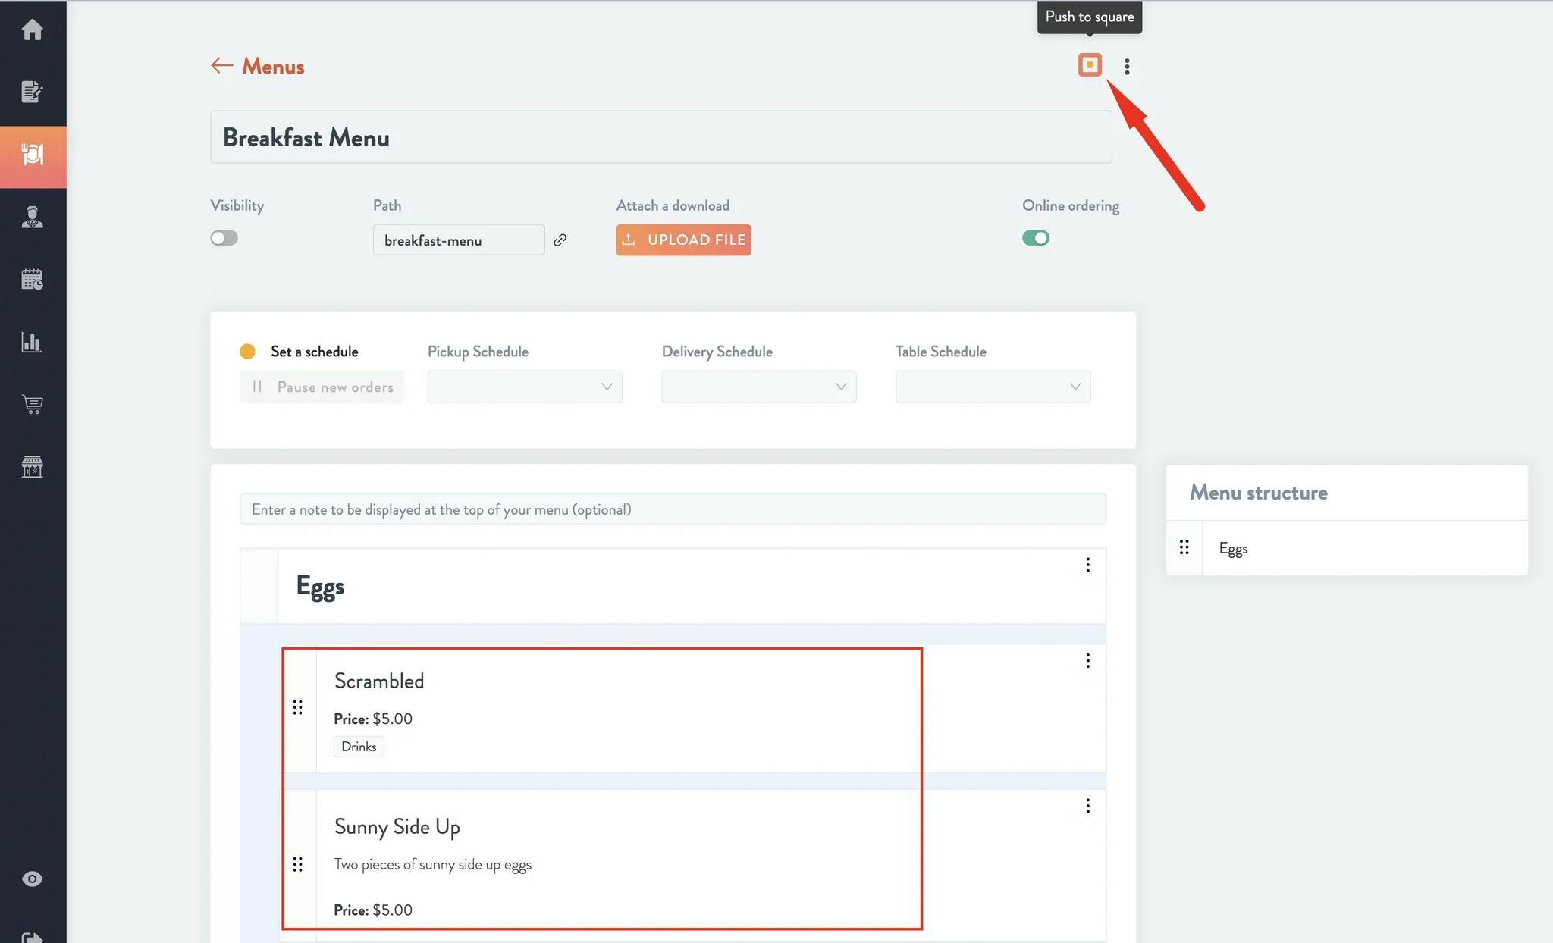Expand the Delivery Schedule dropdown
Viewport: 1553px width, 943px height.
click(759, 387)
